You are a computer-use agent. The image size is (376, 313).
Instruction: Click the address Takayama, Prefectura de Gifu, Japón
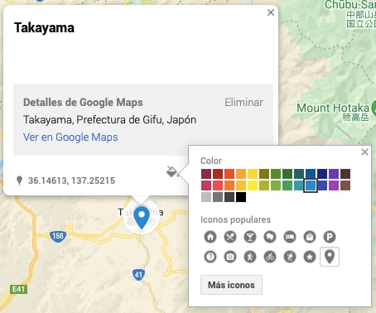[x=109, y=120]
